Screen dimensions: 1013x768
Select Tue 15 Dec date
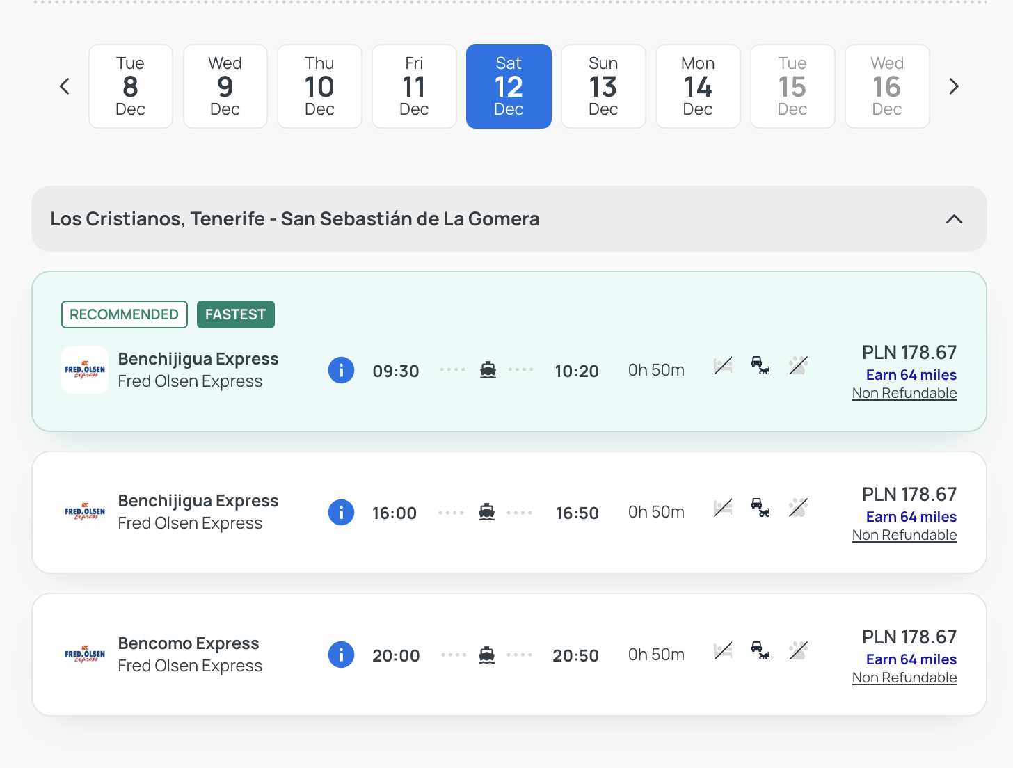pyautogui.click(x=793, y=86)
